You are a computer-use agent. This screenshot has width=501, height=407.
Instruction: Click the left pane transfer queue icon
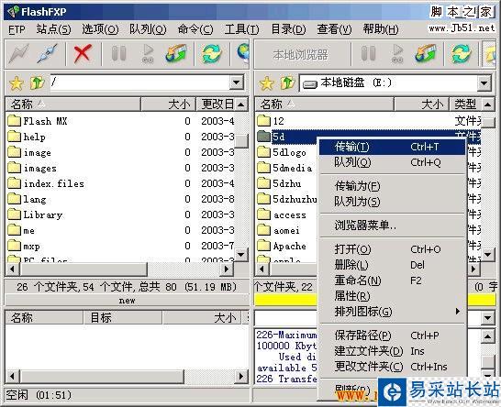[176, 54]
